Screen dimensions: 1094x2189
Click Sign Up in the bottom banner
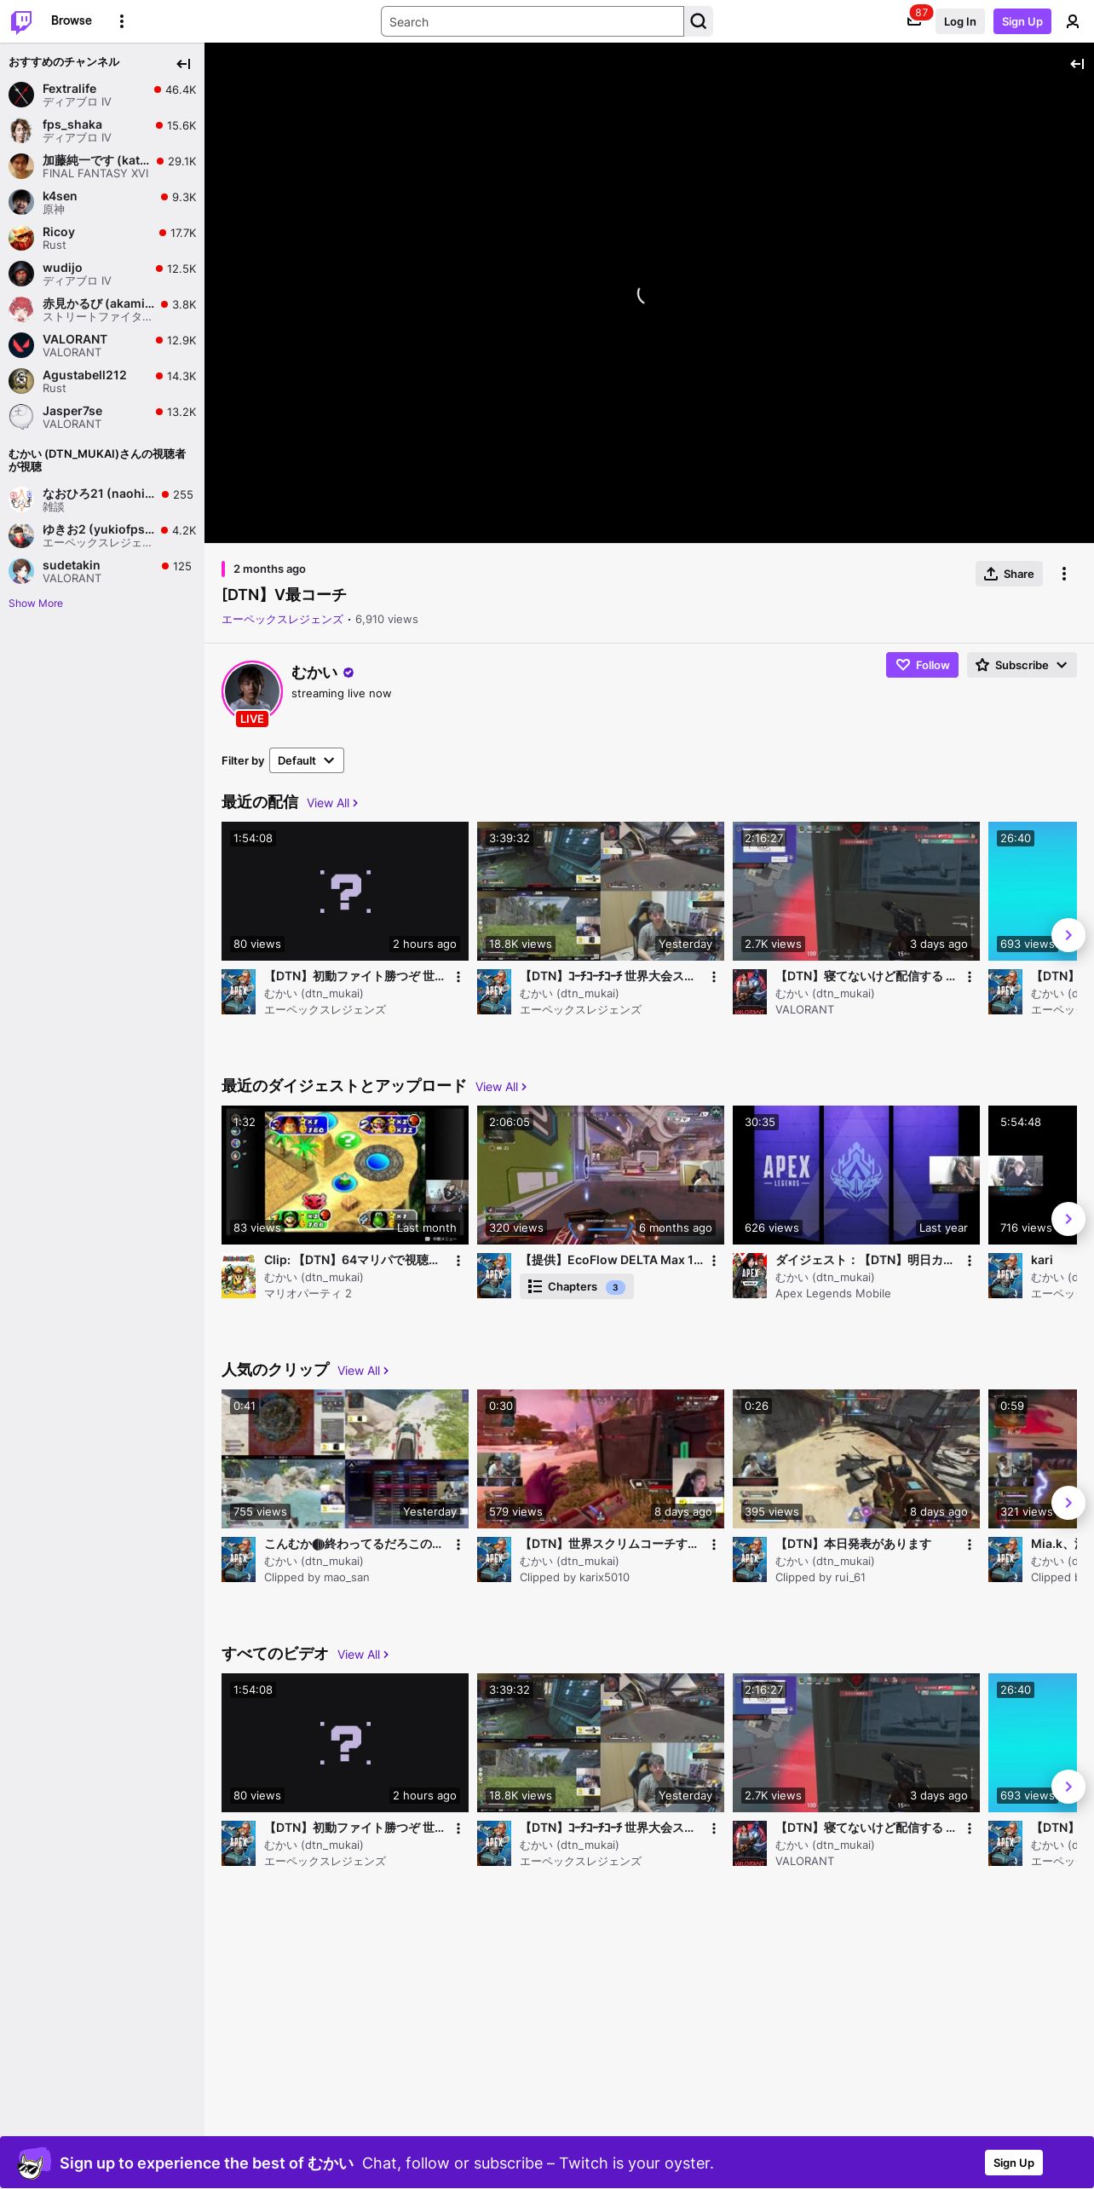[x=1014, y=2163]
